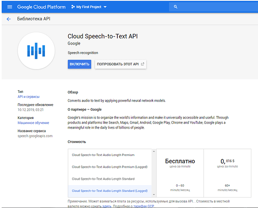Click the Библиотека API heading

pyautogui.click(x=34, y=19)
